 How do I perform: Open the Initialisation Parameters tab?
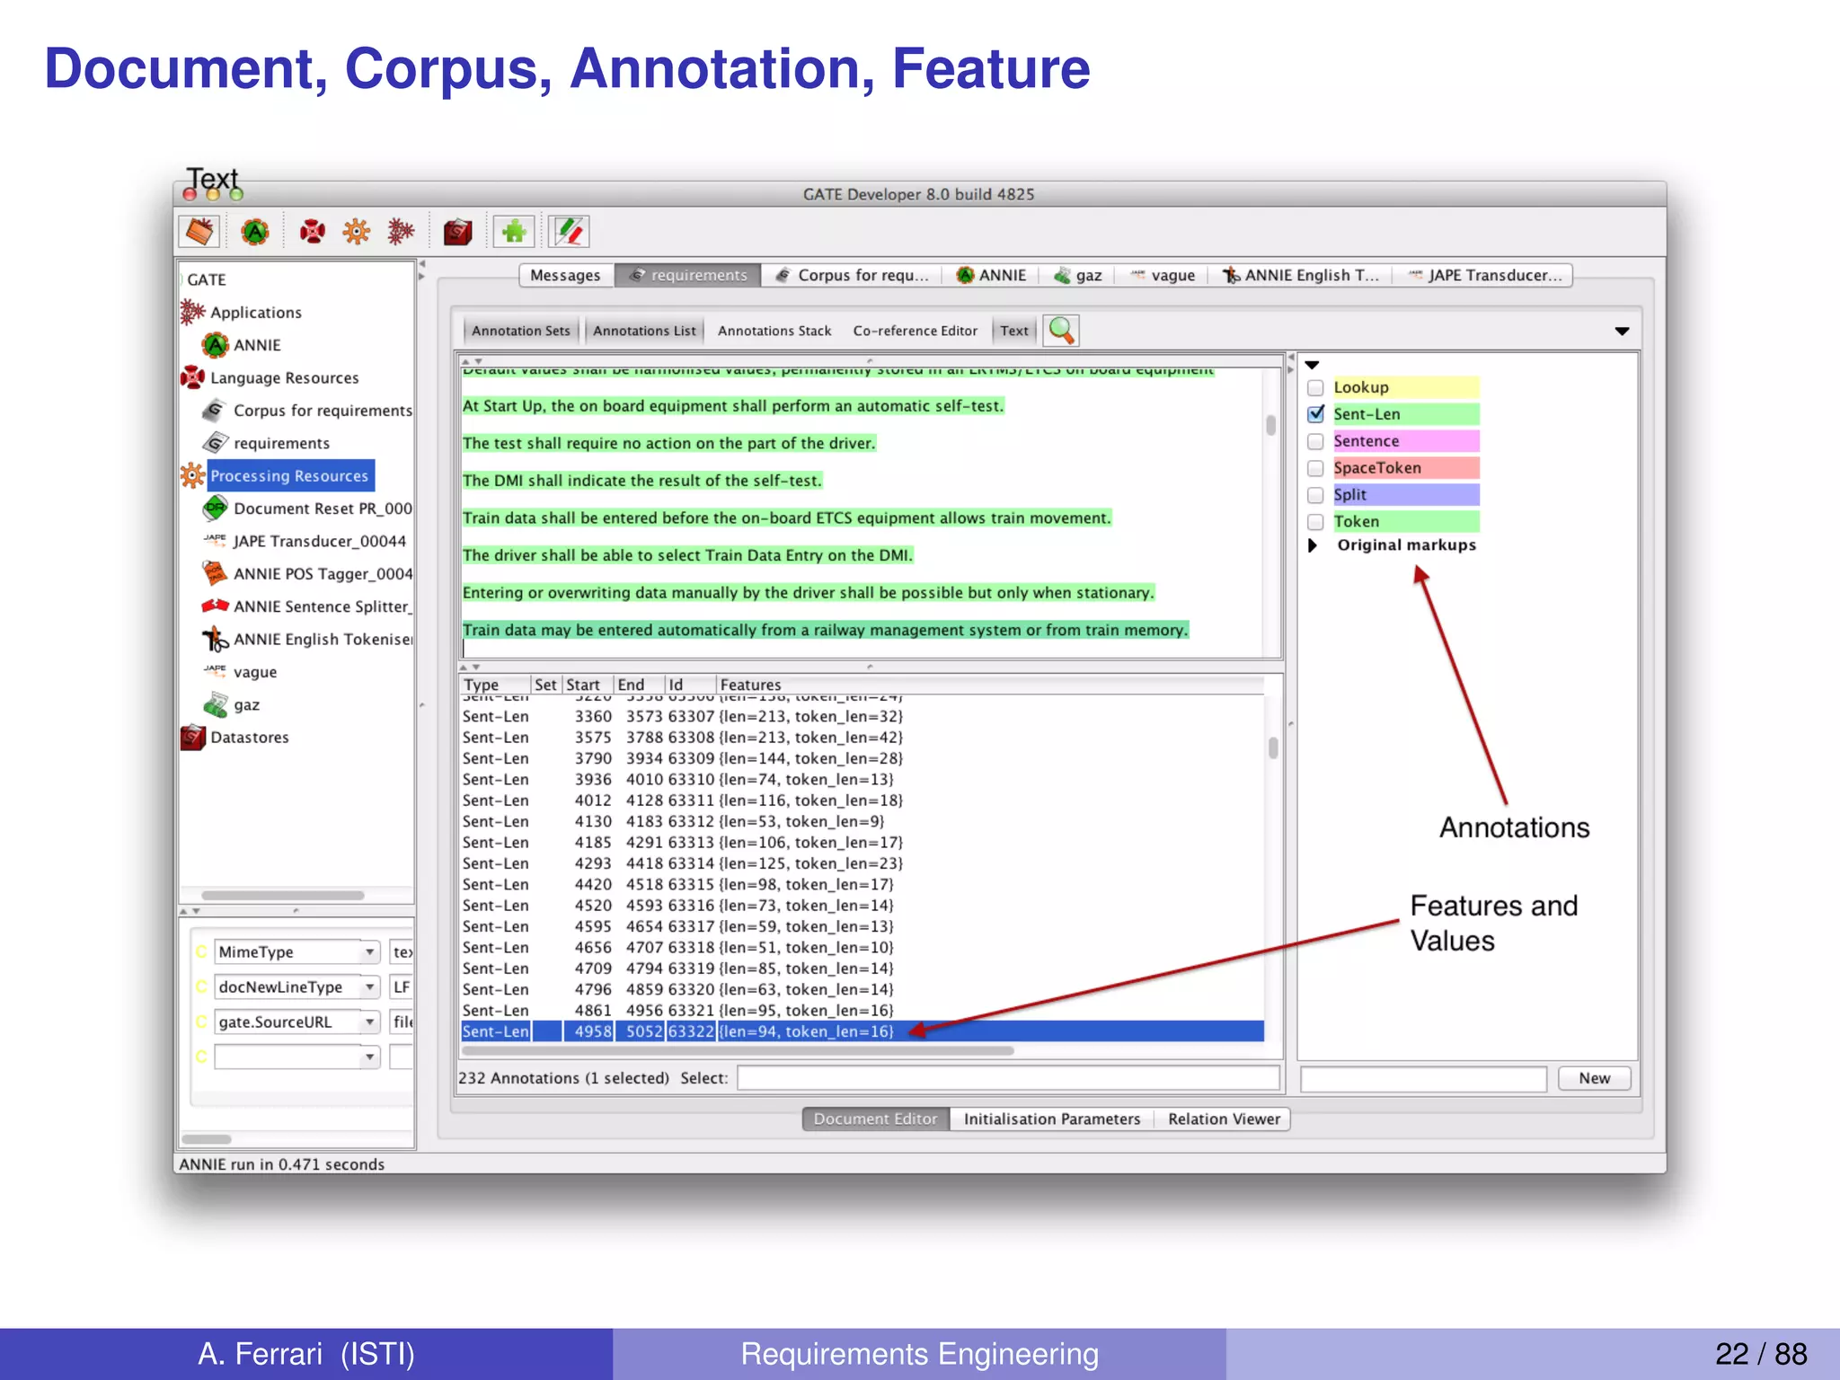[x=1051, y=1119]
